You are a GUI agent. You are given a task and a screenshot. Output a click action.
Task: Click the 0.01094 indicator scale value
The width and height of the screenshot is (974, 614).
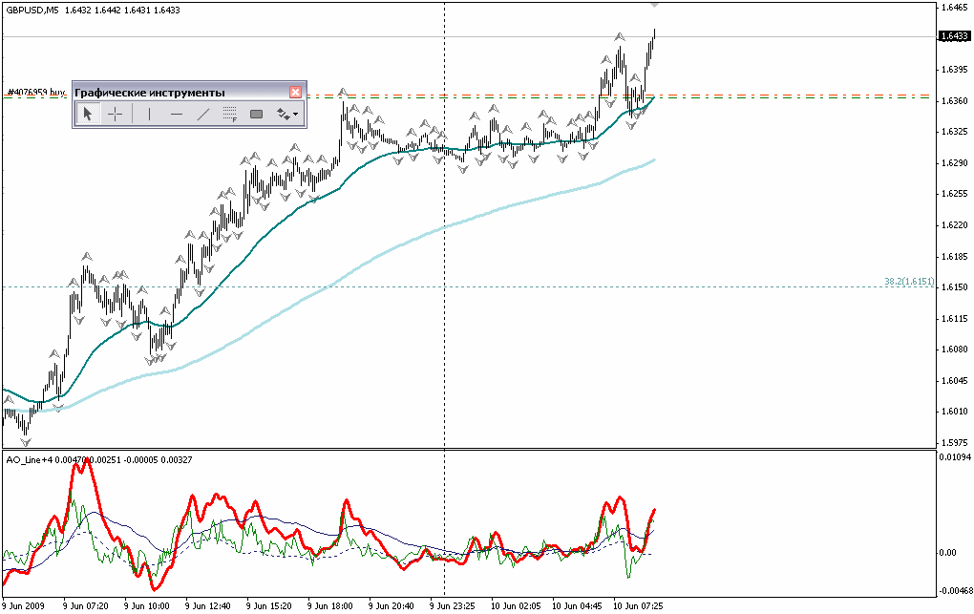point(954,459)
